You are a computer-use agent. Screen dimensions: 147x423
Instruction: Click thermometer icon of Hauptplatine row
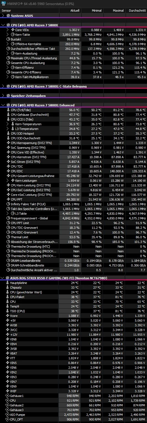pos(7,283)
